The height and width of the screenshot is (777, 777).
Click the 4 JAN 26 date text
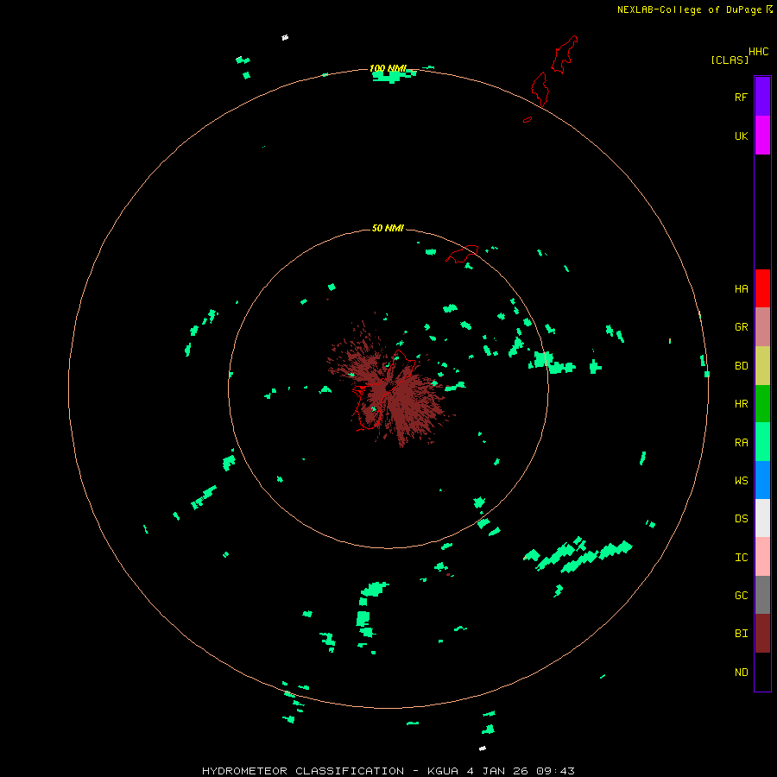(498, 771)
